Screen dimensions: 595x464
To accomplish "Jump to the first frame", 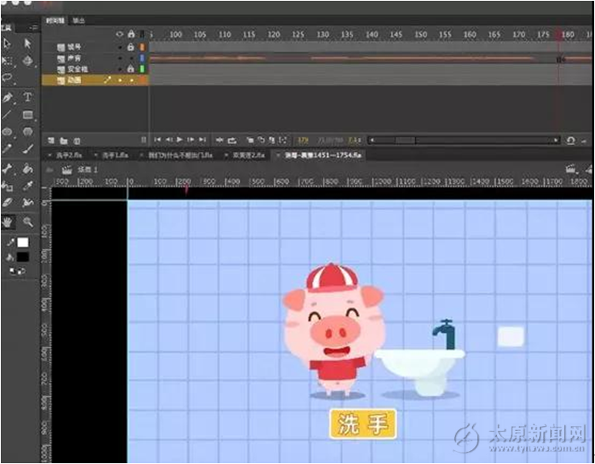I will (x=158, y=140).
